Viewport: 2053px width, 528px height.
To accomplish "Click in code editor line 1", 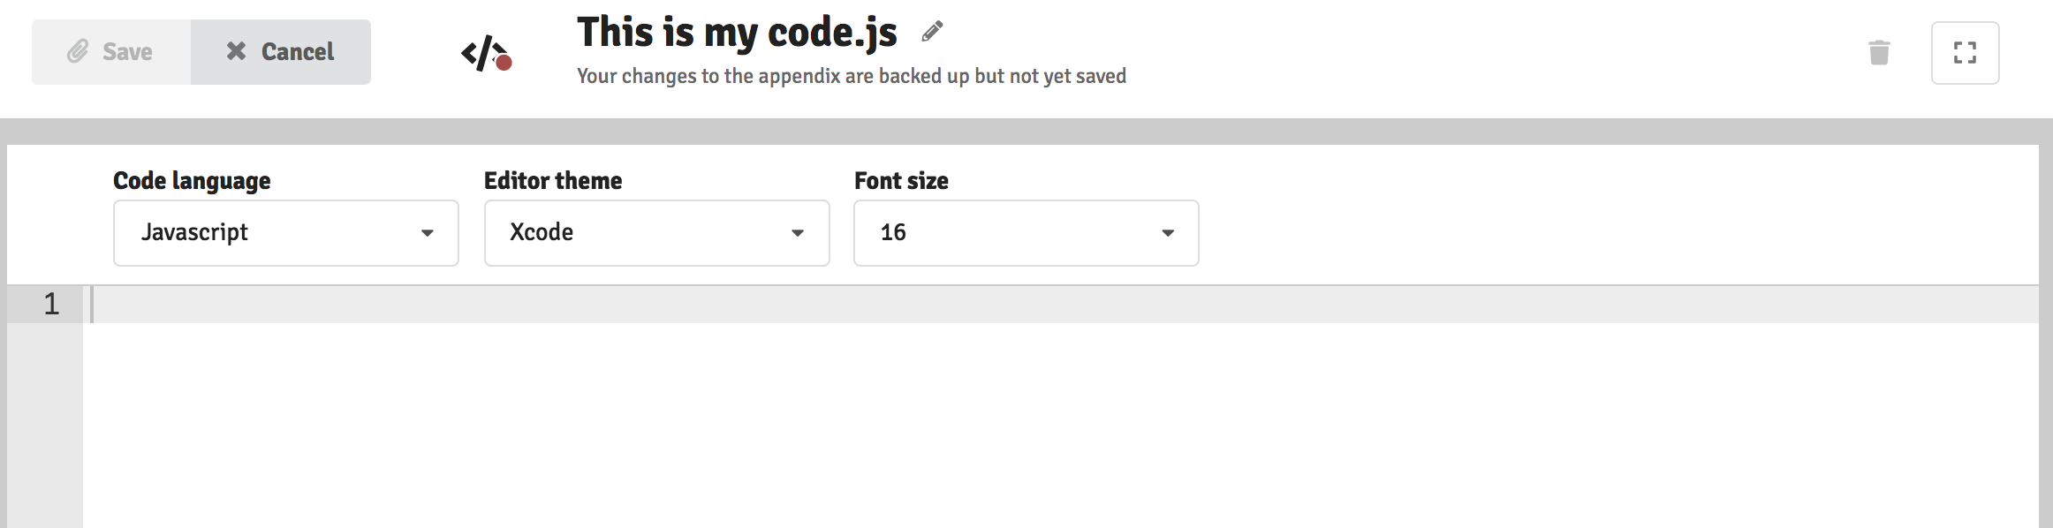I will 1060,305.
